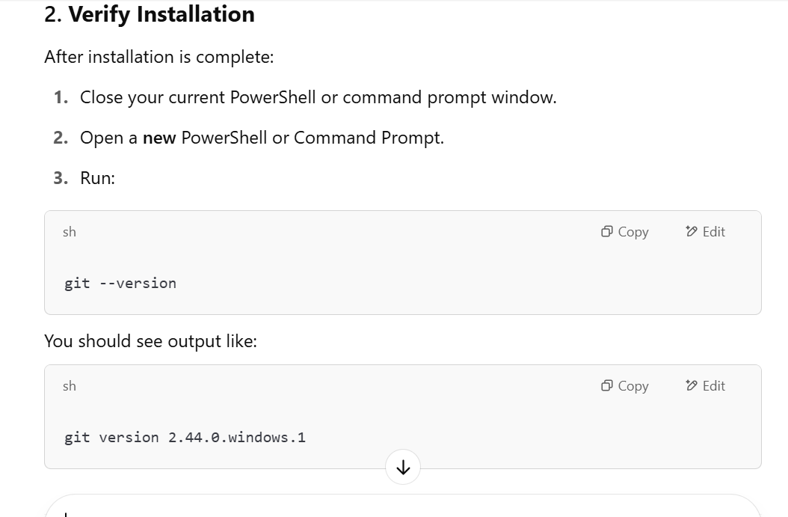The width and height of the screenshot is (788, 517).
Task: Click the 'git --version' command text
Action: [x=120, y=284]
